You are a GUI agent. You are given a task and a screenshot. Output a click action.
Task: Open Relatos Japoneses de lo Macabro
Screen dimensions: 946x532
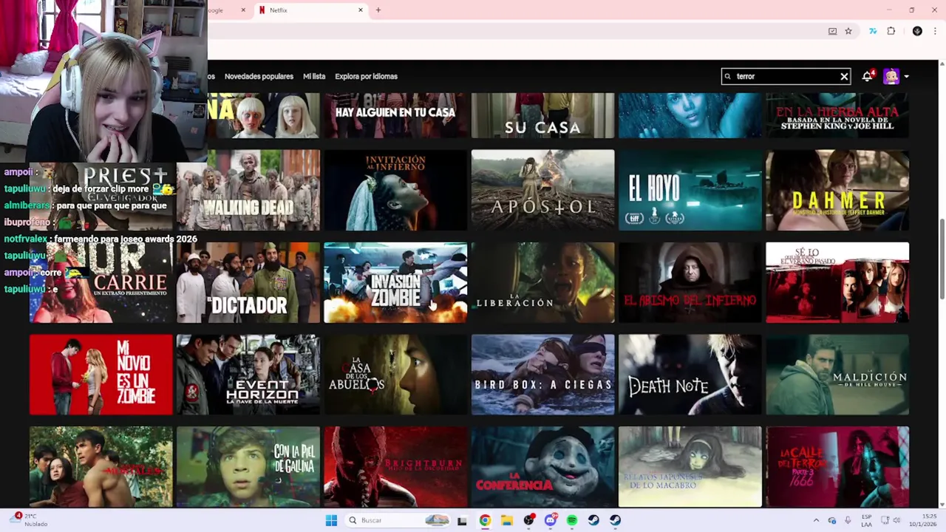690,467
